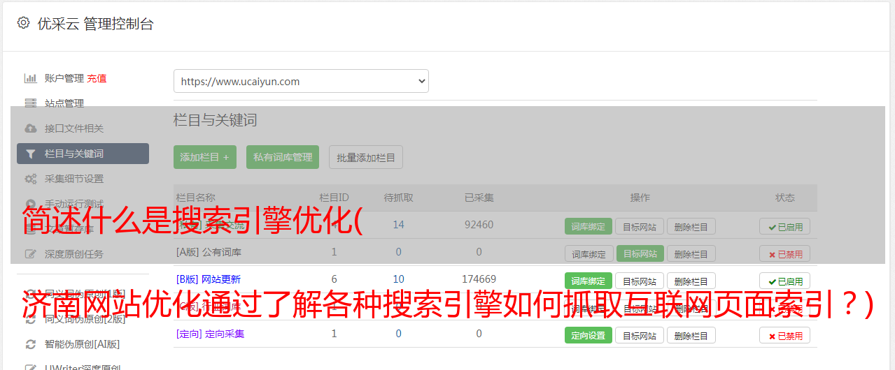Screen dimensions: 895x370
Task: Click the 状态 column header
Action: 785,198
